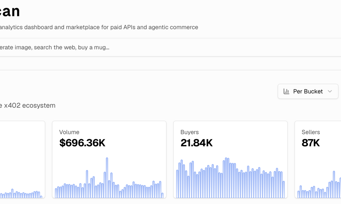Open the Per Bucket dropdown
The width and height of the screenshot is (341, 204).
pos(308,91)
